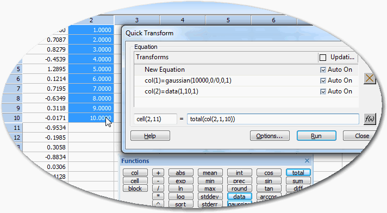387x213 pixels.
Task: Select the New Equation row
Action: (x=246, y=70)
